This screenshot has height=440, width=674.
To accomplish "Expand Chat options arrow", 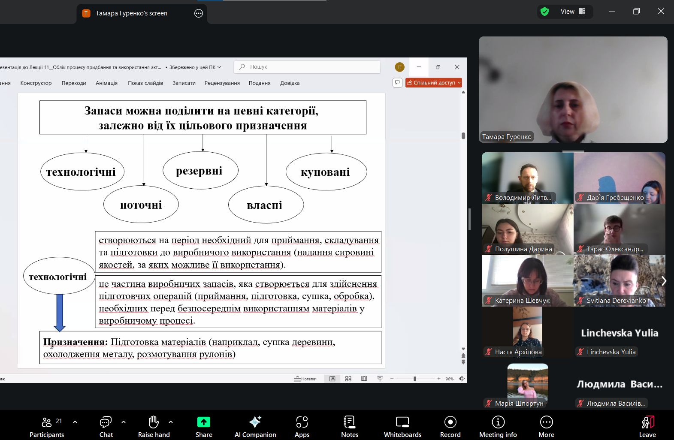I will (x=124, y=422).
